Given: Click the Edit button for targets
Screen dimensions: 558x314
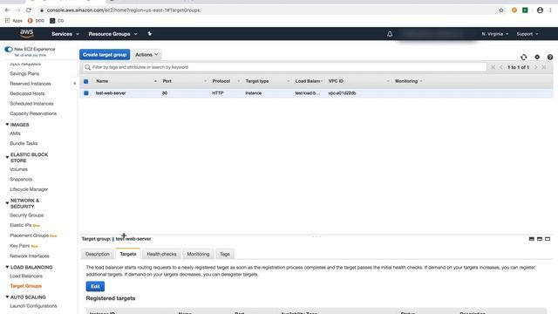Looking at the screenshot, I should point(95,286).
